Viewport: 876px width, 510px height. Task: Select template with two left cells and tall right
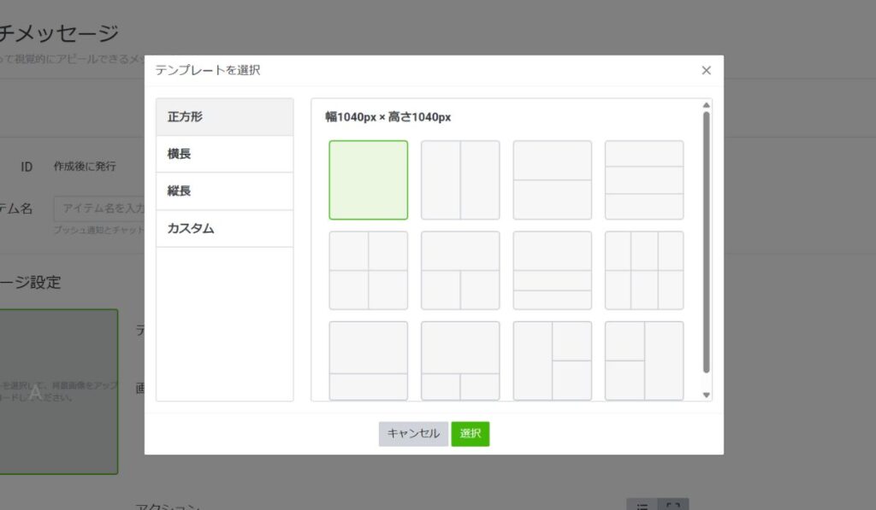point(644,361)
